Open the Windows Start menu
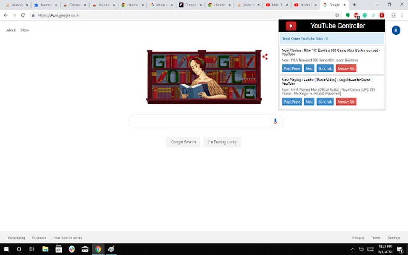 [6, 249]
